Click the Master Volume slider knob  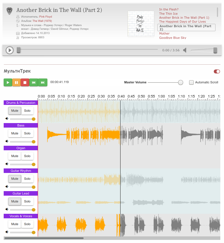pyautogui.click(x=181, y=83)
